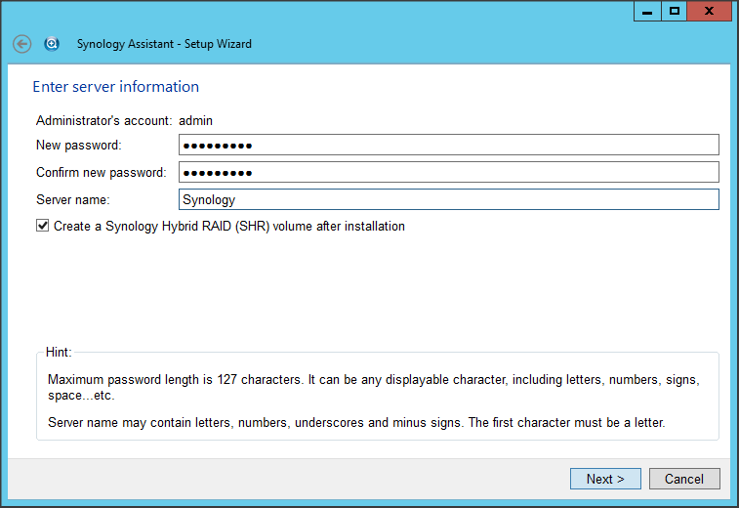Click into Confirm new password field
The height and width of the screenshot is (508, 739).
[449, 173]
